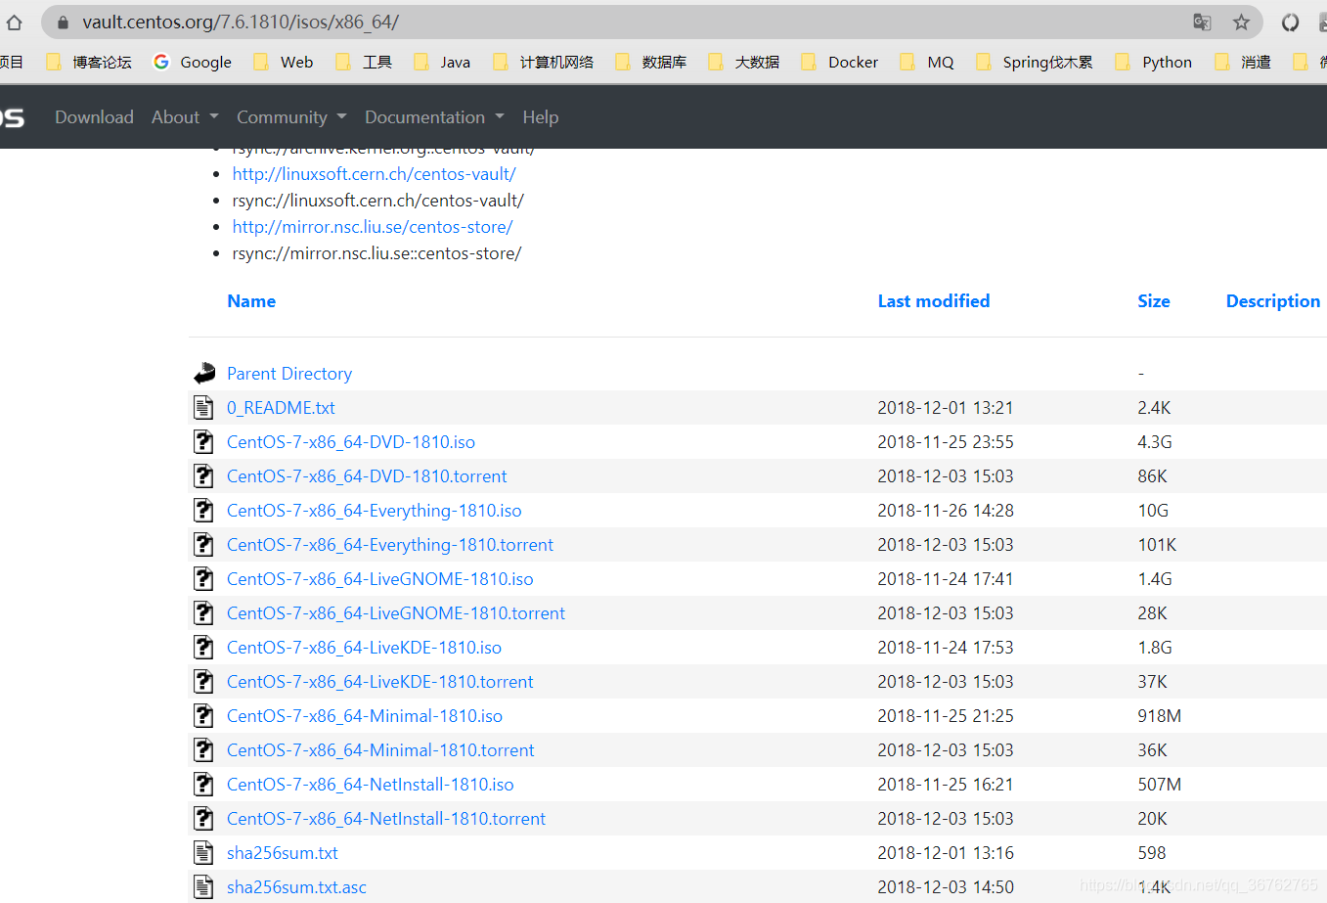Viewport: 1327px width, 903px height.
Task: Click the icon beside Everything-1810.torrent
Action: 203,544
